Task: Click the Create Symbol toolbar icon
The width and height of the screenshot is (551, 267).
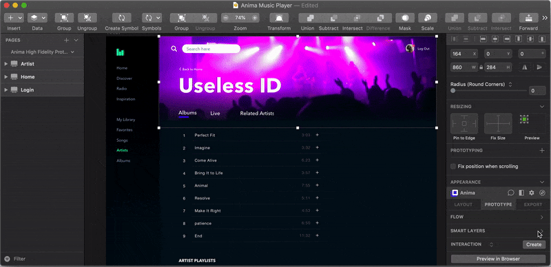Action: click(122, 18)
